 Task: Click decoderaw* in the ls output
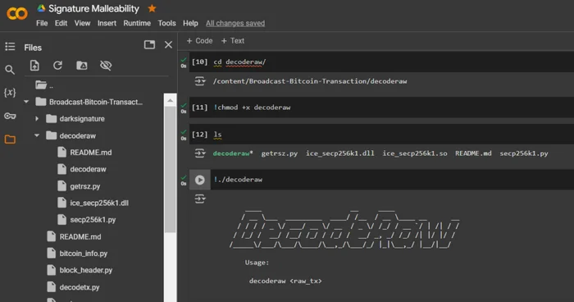click(233, 153)
